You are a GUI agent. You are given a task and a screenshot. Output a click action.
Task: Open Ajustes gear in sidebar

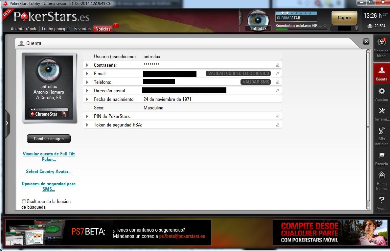point(381,94)
